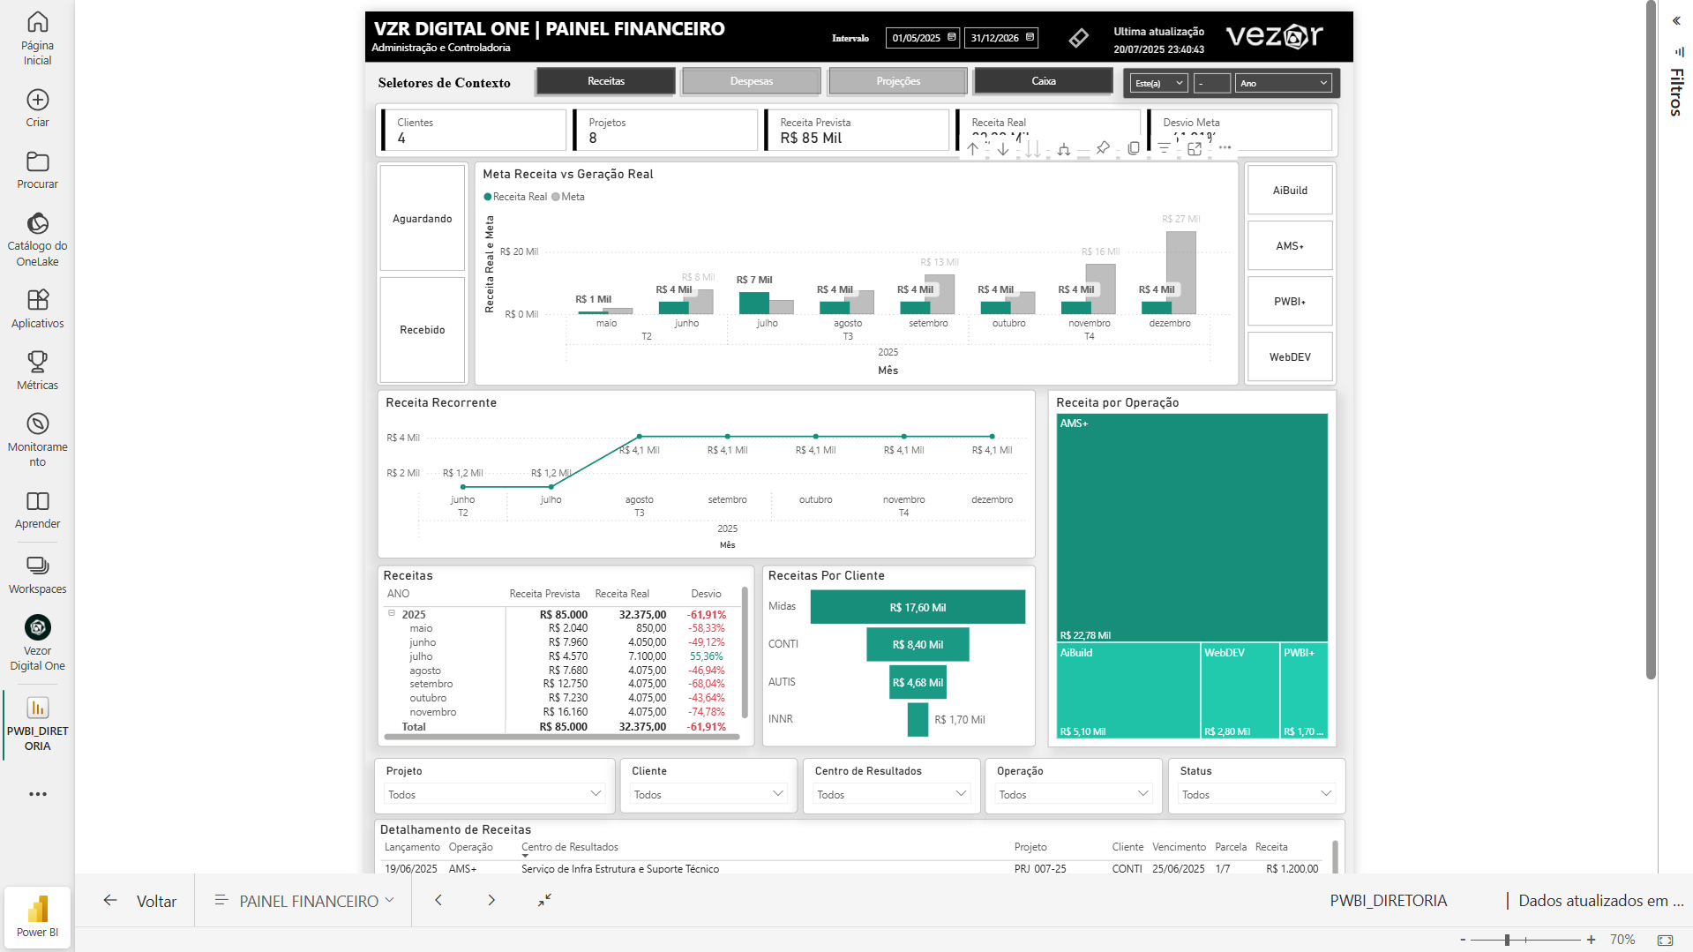Viewport: 1693px width, 952px height.
Task: Toggle the Recebido status slicer tile
Action: tap(422, 330)
